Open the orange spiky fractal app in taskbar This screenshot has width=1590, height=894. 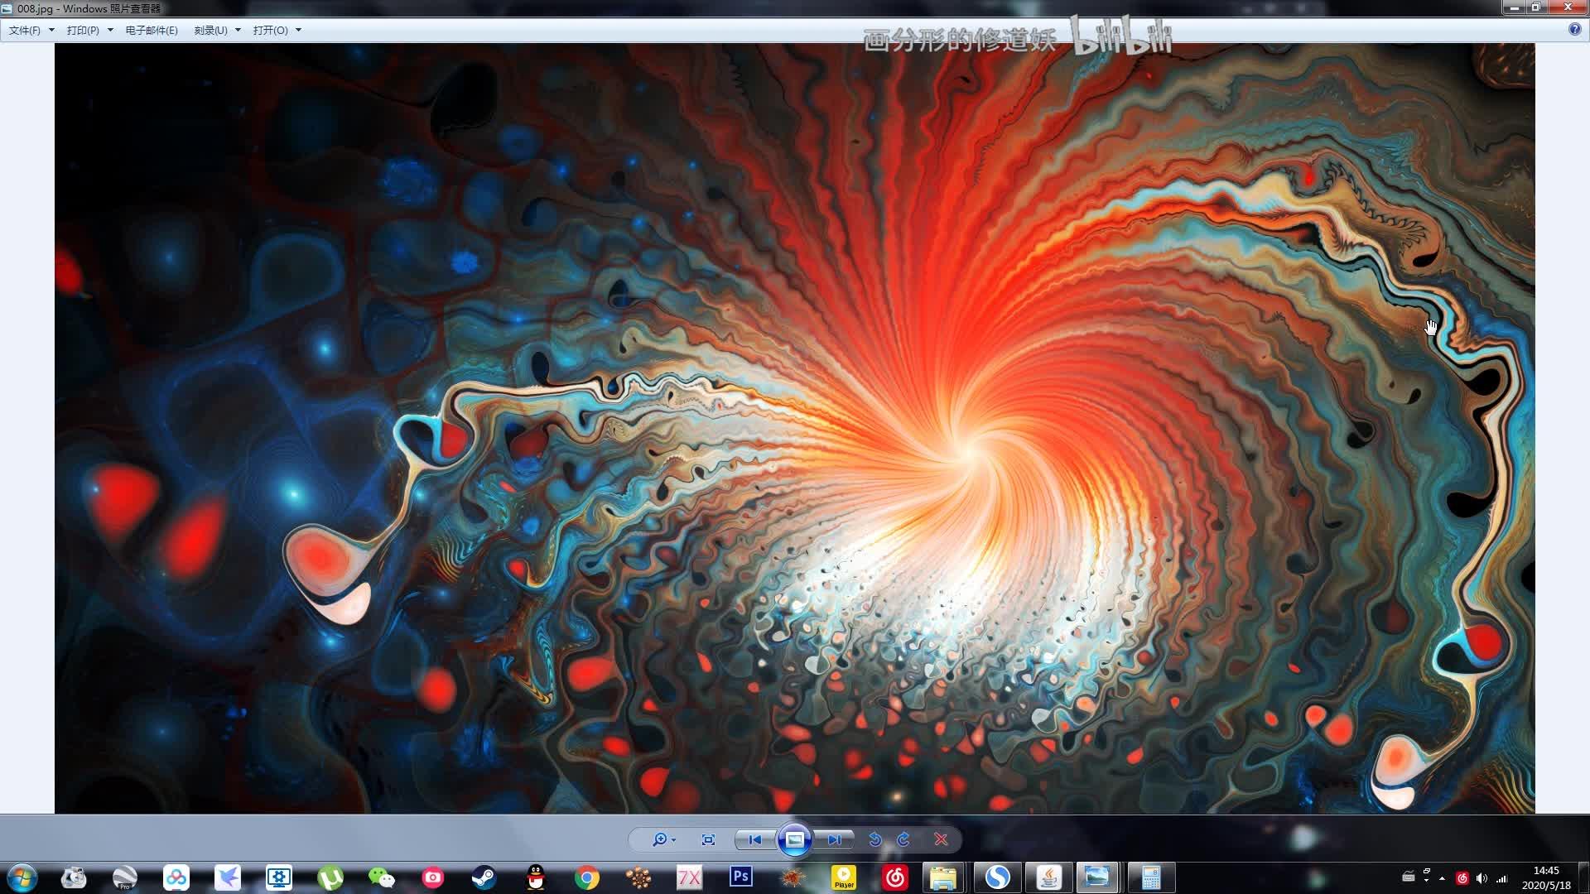(793, 877)
